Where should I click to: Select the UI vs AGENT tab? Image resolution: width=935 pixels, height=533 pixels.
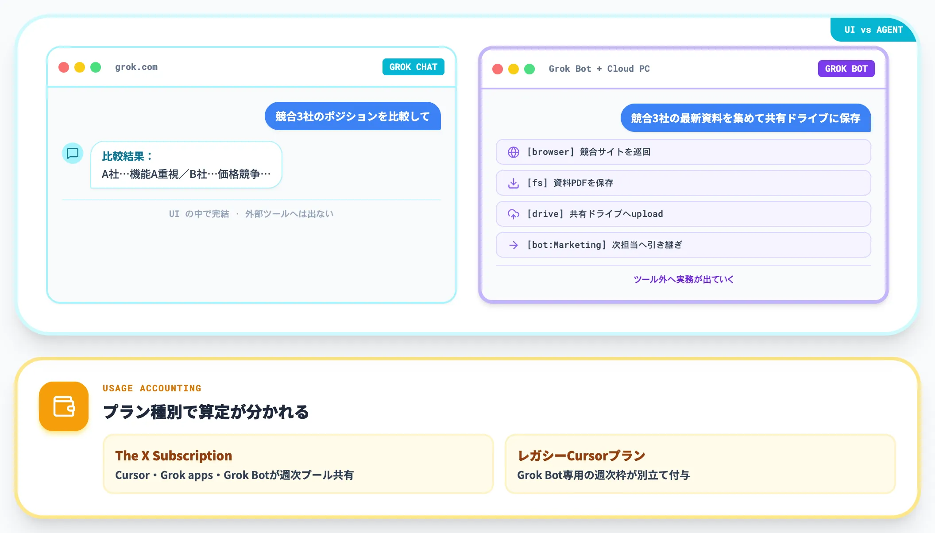pos(873,30)
